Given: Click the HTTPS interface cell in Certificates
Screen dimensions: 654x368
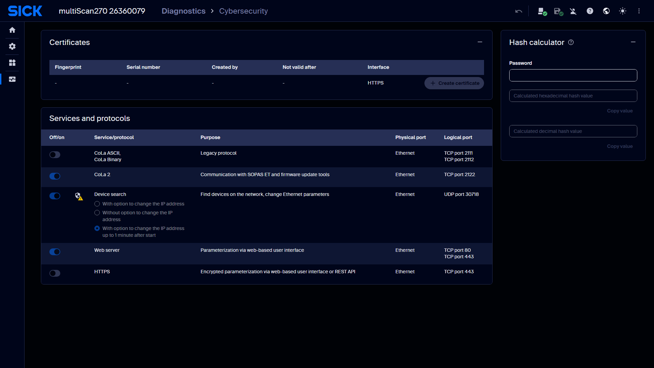Looking at the screenshot, I should [375, 83].
